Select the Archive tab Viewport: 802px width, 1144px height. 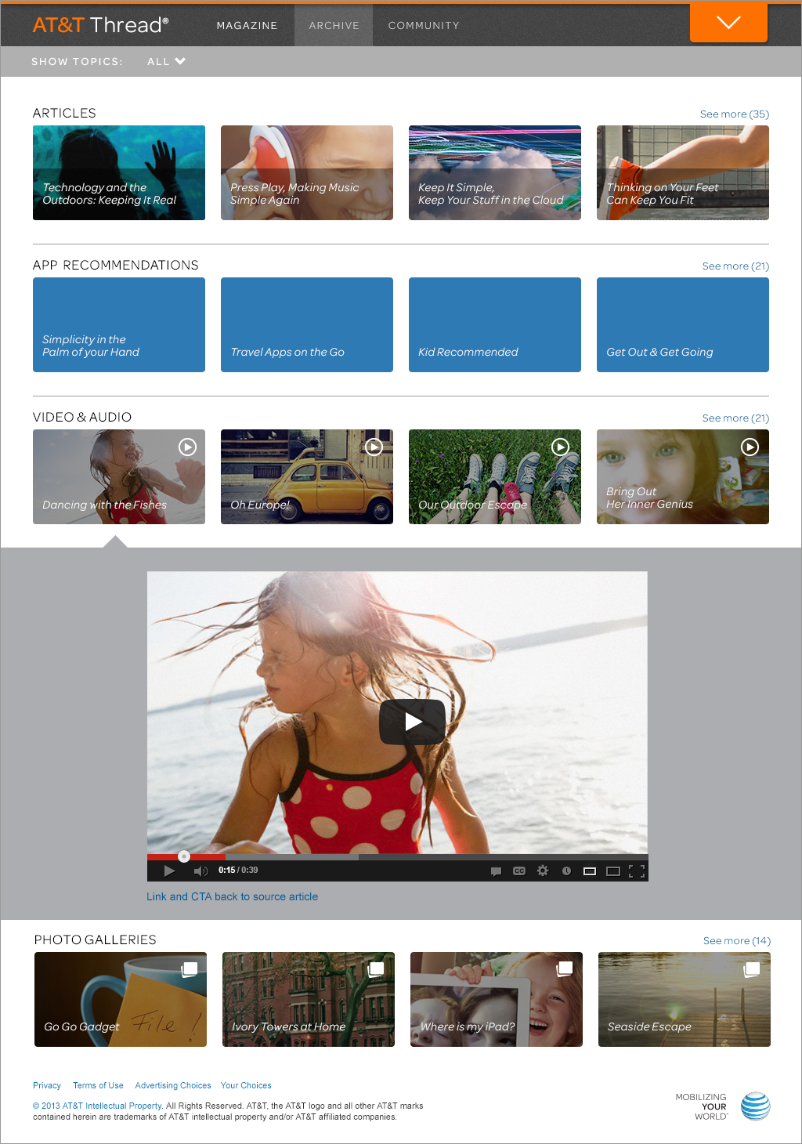[x=334, y=25]
